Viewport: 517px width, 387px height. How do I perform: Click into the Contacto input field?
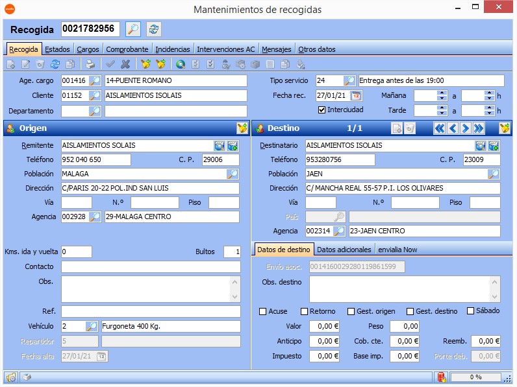(151, 267)
